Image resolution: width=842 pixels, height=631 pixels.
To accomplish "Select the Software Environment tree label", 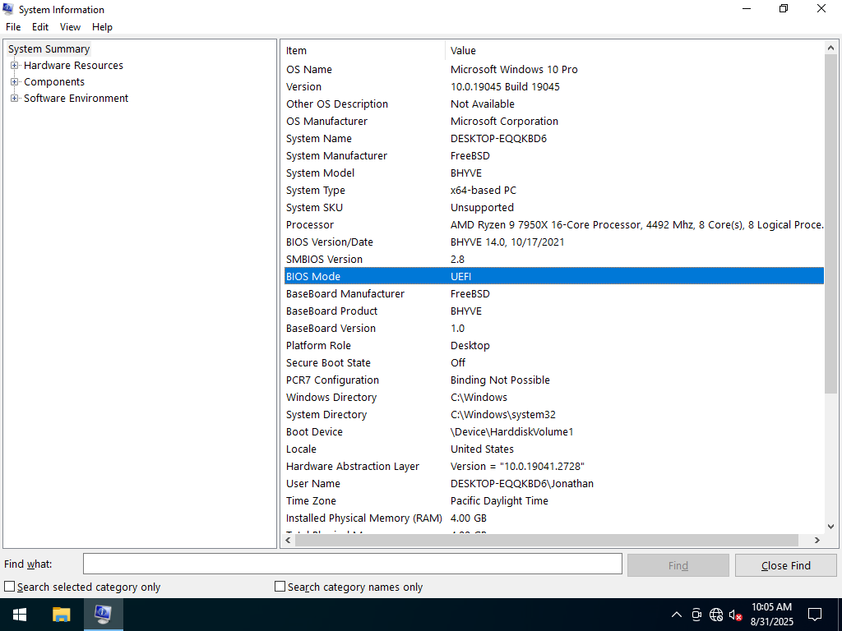I will [x=76, y=99].
